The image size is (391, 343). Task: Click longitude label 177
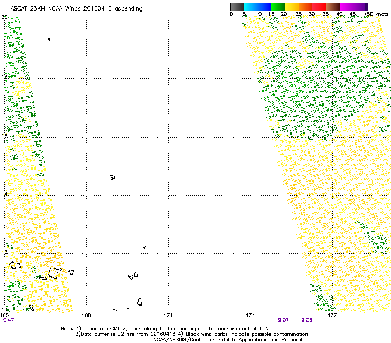click(x=332, y=316)
